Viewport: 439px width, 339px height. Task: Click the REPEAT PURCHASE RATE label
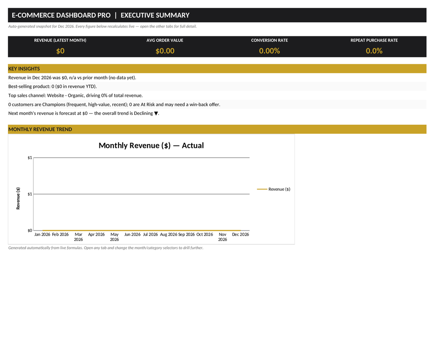(374, 40)
